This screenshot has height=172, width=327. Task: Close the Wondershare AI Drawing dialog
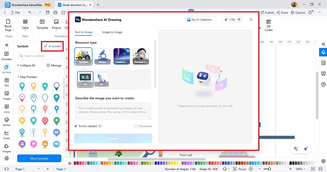point(251,19)
